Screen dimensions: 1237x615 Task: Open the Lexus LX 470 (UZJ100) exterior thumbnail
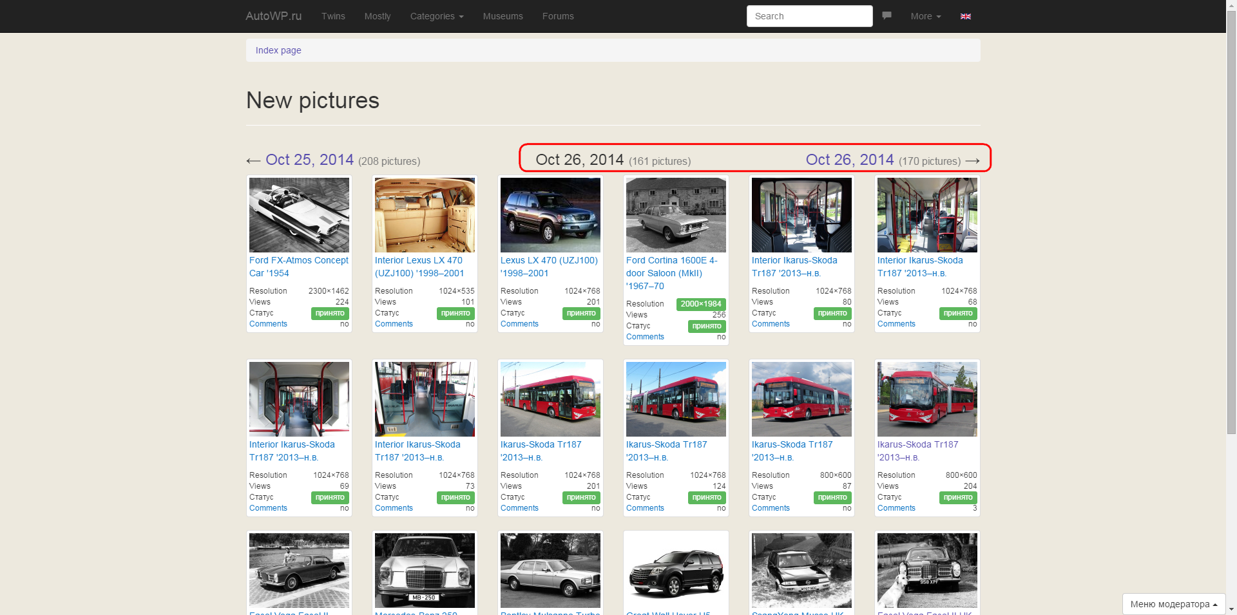tap(550, 215)
